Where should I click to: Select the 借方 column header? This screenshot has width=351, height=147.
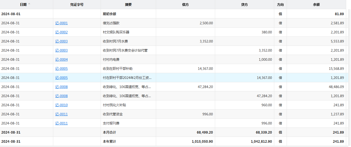click(185, 5)
